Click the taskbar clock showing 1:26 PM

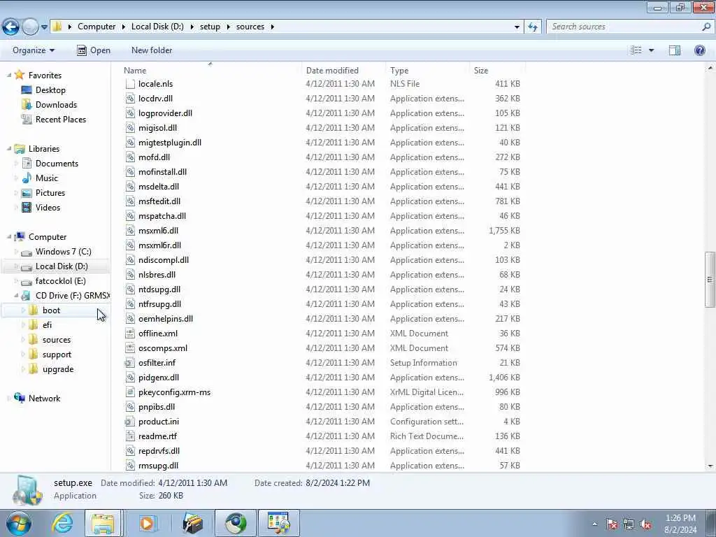coord(680,524)
